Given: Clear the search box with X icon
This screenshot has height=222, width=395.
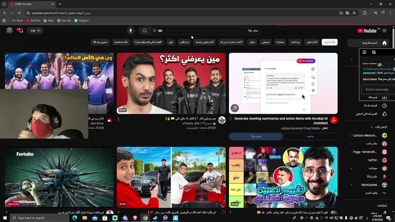Looking at the screenshot, I should pyautogui.click(x=154, y=31).
